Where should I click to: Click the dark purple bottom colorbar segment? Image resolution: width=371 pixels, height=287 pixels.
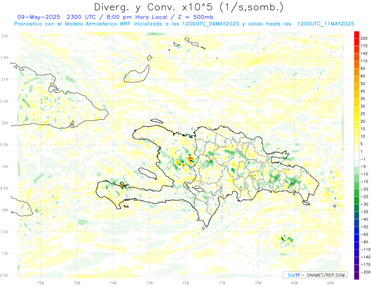click(357, 276)
